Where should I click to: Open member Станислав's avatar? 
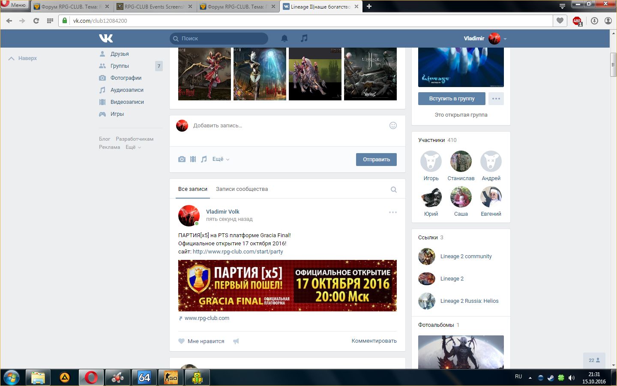pos(461,161)
